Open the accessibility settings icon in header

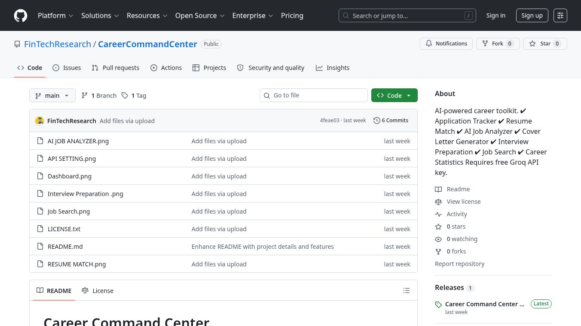(560, 15)
